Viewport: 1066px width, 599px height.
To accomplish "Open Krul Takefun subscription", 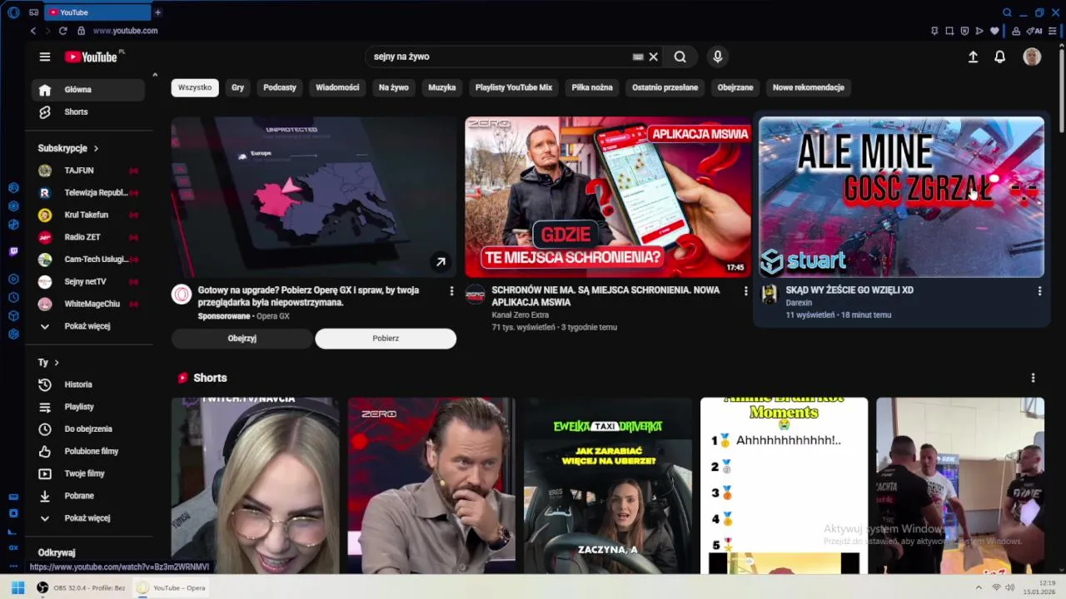I will [x=88, y=215].
